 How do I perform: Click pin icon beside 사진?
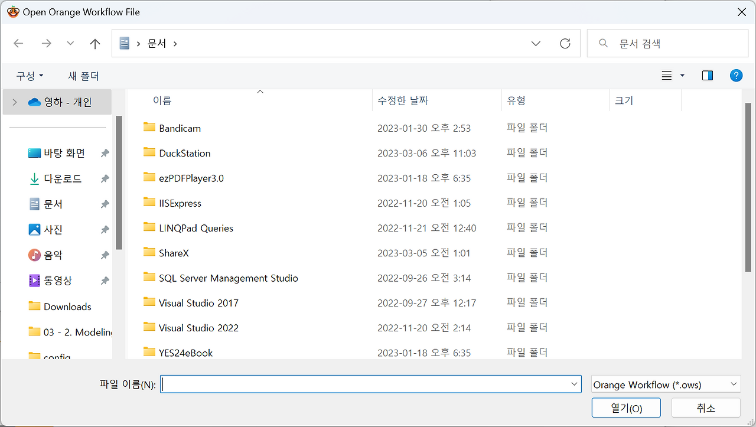105,230
